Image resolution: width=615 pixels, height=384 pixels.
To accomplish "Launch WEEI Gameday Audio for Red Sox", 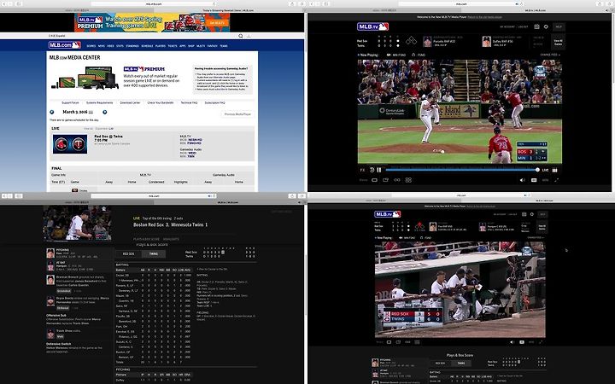I will (x=192, y=153).
